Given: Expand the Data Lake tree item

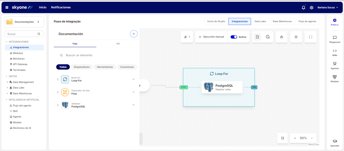Looking at the screenshot, I should click(x=7, y=88).
